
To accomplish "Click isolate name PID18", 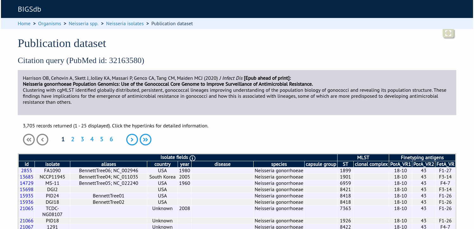I will click(x=53, y=221).
